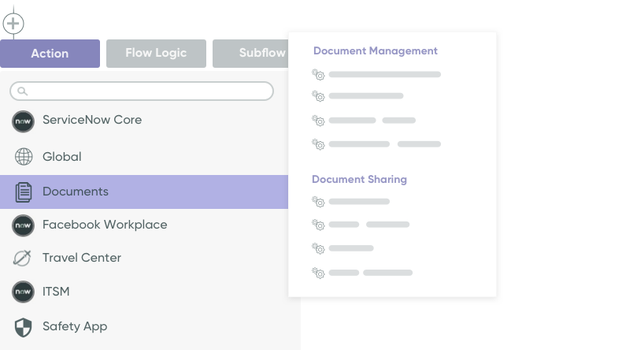
Task: Click the Documents page icon
Action: click(24, 192)
